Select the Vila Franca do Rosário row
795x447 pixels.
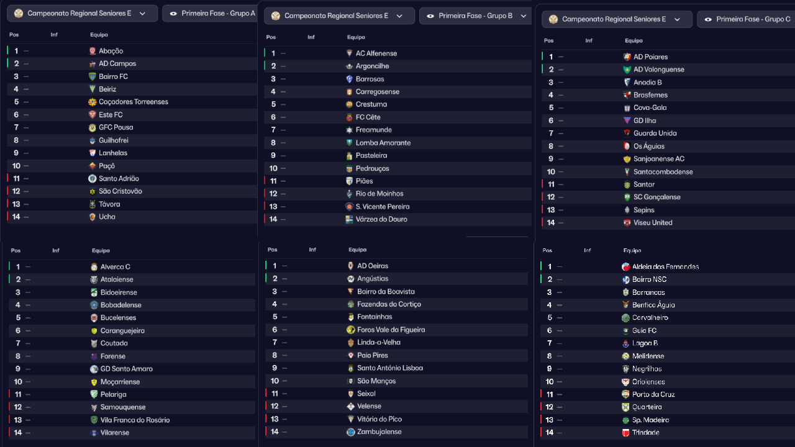tap(135, 420)
